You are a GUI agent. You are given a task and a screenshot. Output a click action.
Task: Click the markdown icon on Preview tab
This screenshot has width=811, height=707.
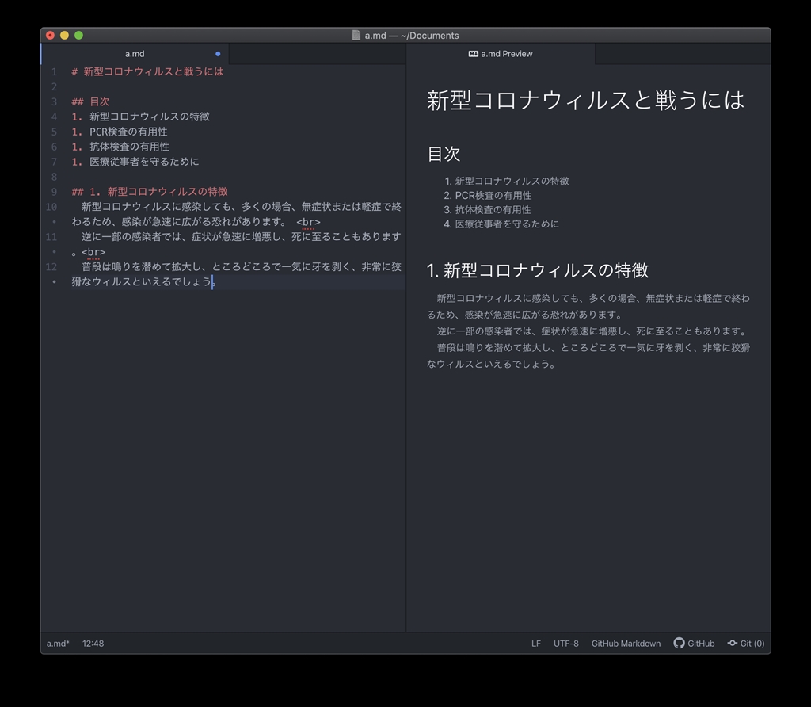point(474,54)
